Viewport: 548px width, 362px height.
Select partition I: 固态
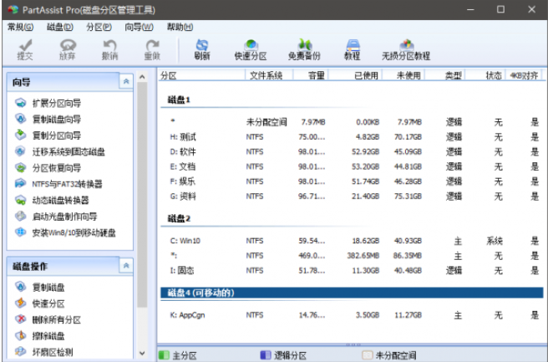352,270
